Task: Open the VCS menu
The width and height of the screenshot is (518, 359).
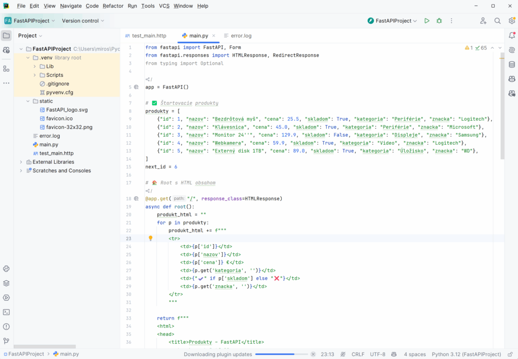Action: point(164,6)
